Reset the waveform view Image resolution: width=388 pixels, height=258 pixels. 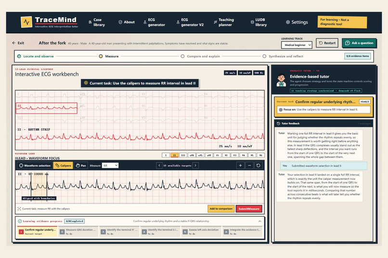click(258, 166)
